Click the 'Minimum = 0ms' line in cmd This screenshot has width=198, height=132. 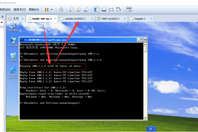click(59, 97)
